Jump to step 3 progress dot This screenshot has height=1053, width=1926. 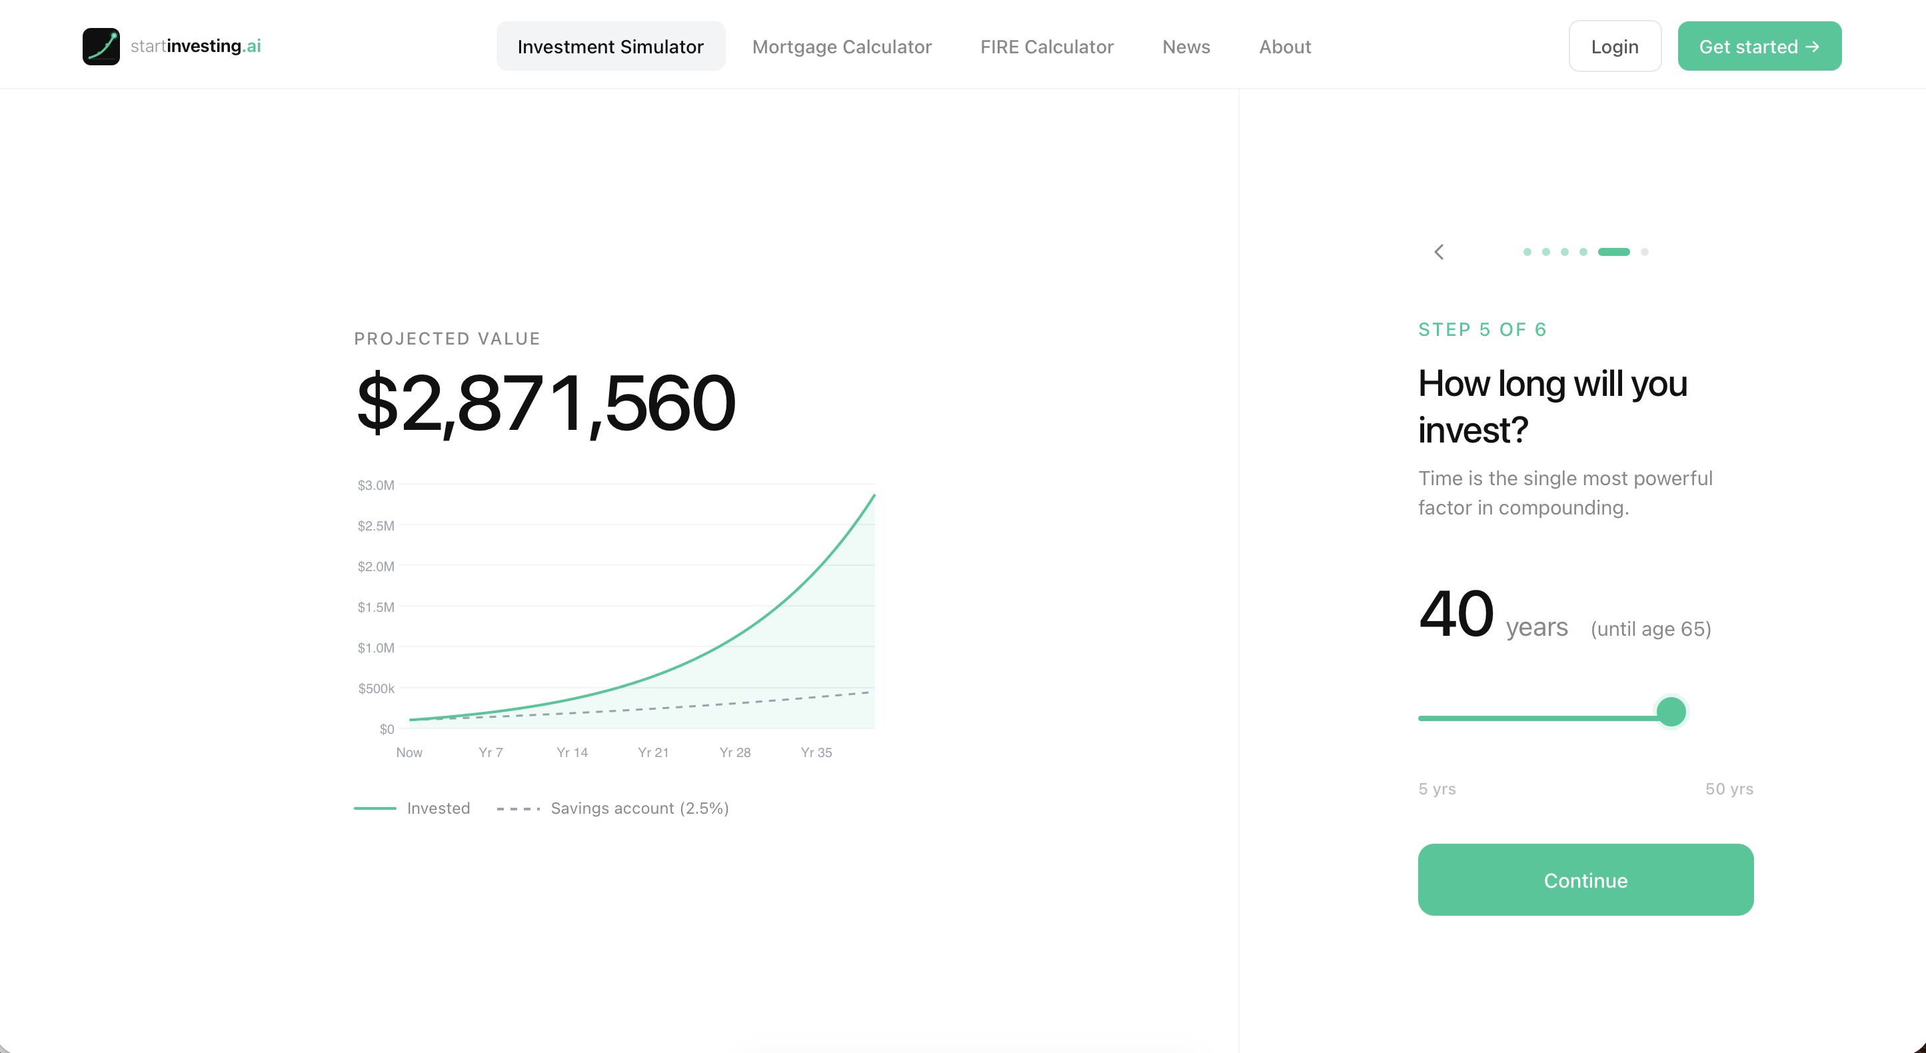click(1564, 252)
